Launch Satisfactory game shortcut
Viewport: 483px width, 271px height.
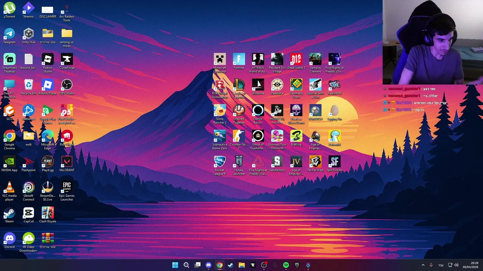click(x=277, y=164)
